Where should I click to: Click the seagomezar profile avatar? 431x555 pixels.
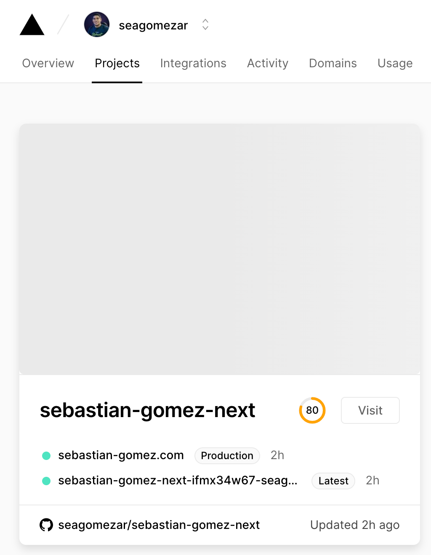point(97,24)
